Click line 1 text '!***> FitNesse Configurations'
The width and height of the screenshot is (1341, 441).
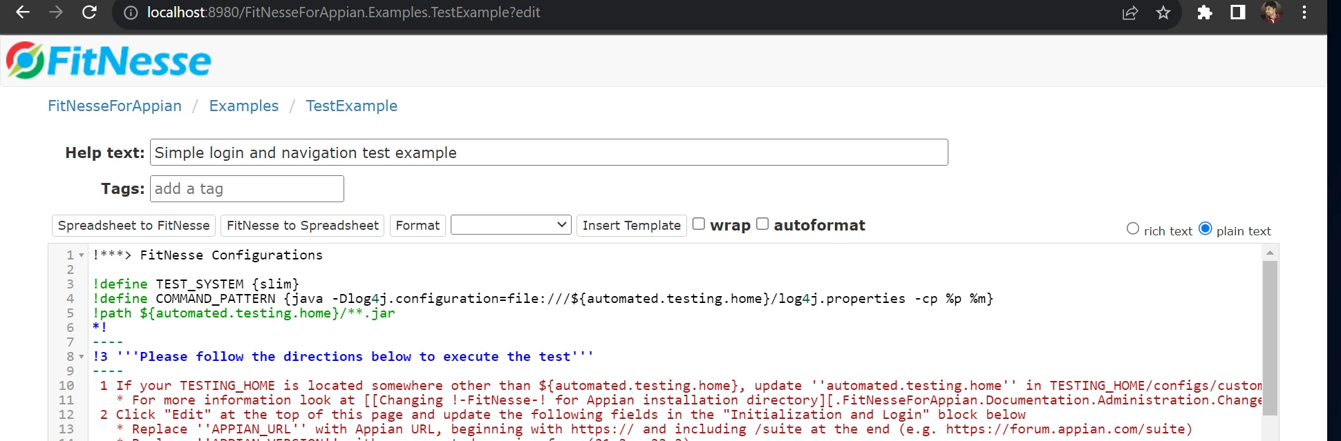click(x=207, y=255)
